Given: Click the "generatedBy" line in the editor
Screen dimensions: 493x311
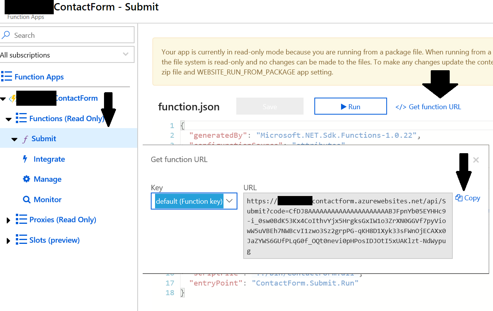Looking at the screenshot, I should [305, 135].
